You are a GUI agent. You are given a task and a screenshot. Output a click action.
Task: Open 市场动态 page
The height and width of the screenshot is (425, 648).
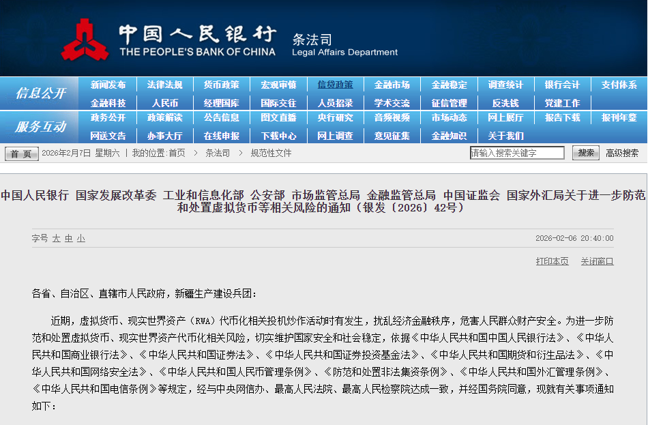pyautogui.click(x=450, y=117)
